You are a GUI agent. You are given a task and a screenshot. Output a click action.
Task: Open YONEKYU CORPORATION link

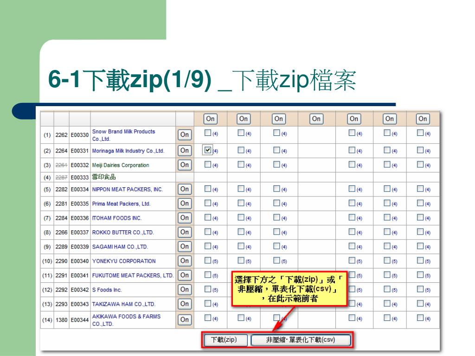click(x=124, y=261)
